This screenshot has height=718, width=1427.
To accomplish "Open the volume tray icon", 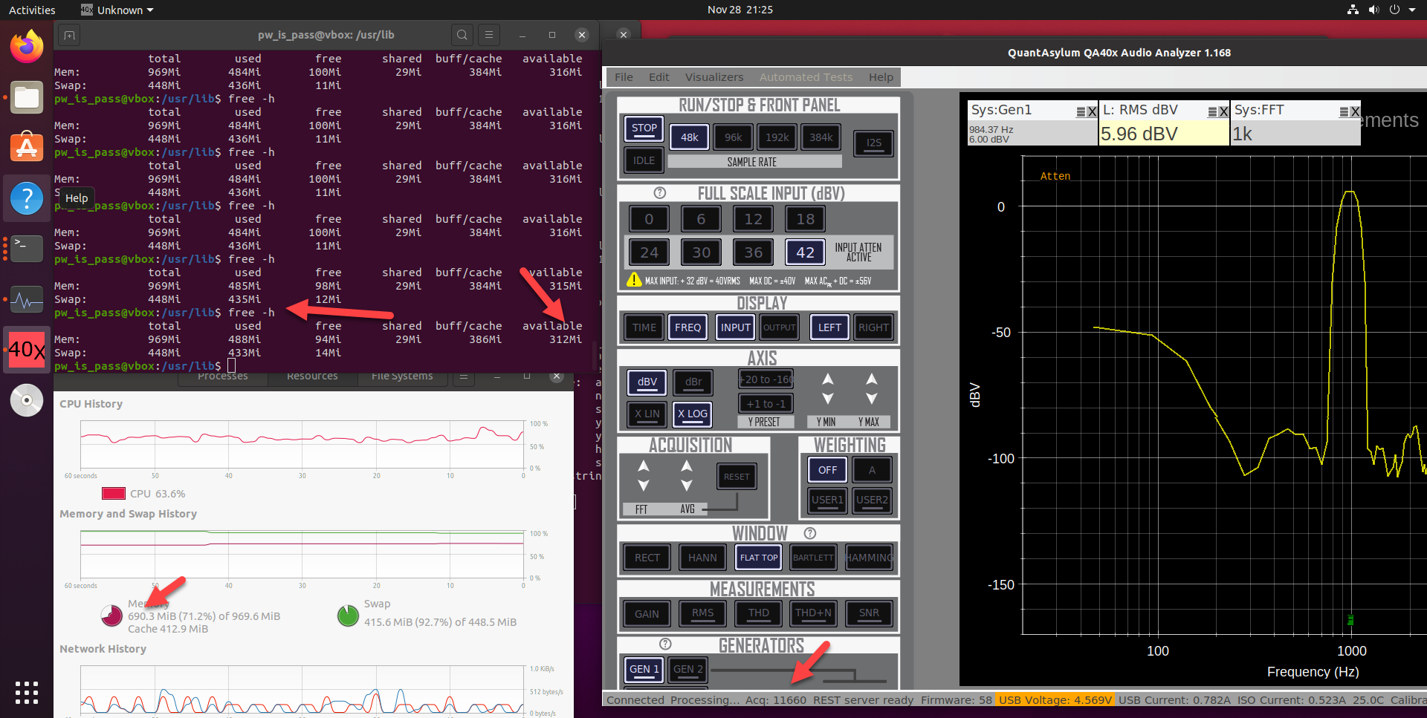I will click(1373, 10).
